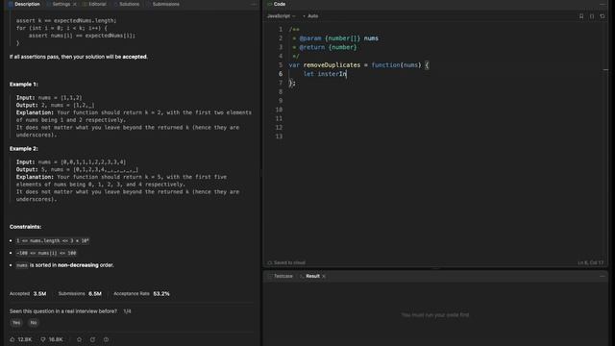Image resolution: width=615 pixels, height=346 pixels.
Task: Click the Submissions 6.5M statistic
Action: coord(80,294)
